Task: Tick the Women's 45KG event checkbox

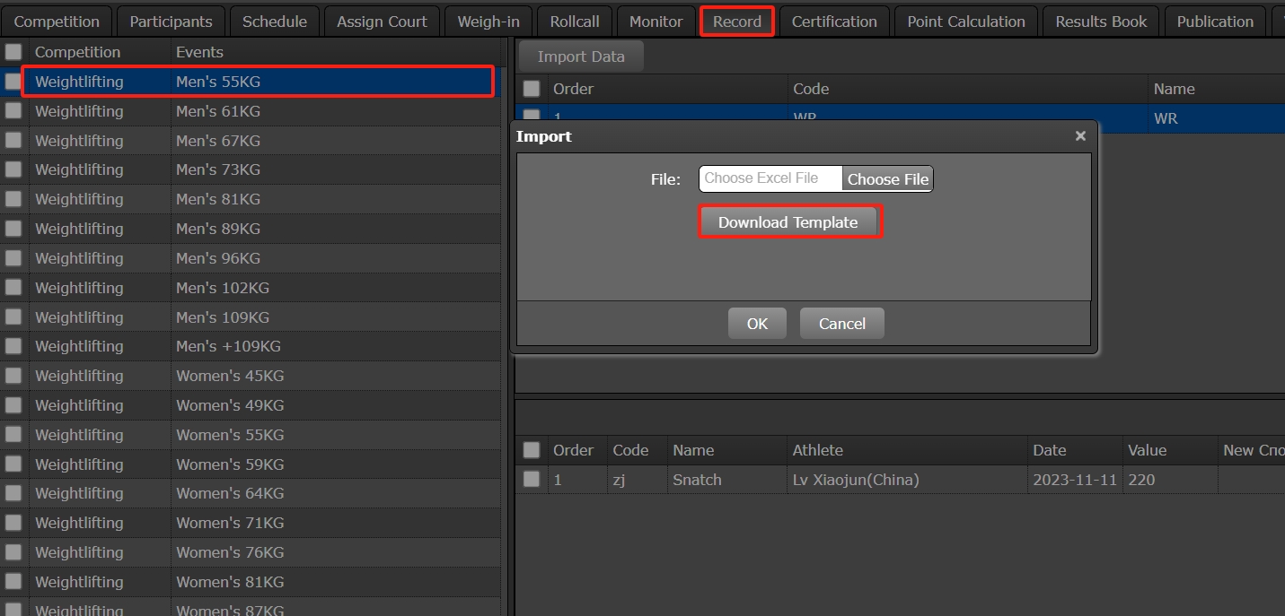Action: pyautogui.click(x=13, y=376)
